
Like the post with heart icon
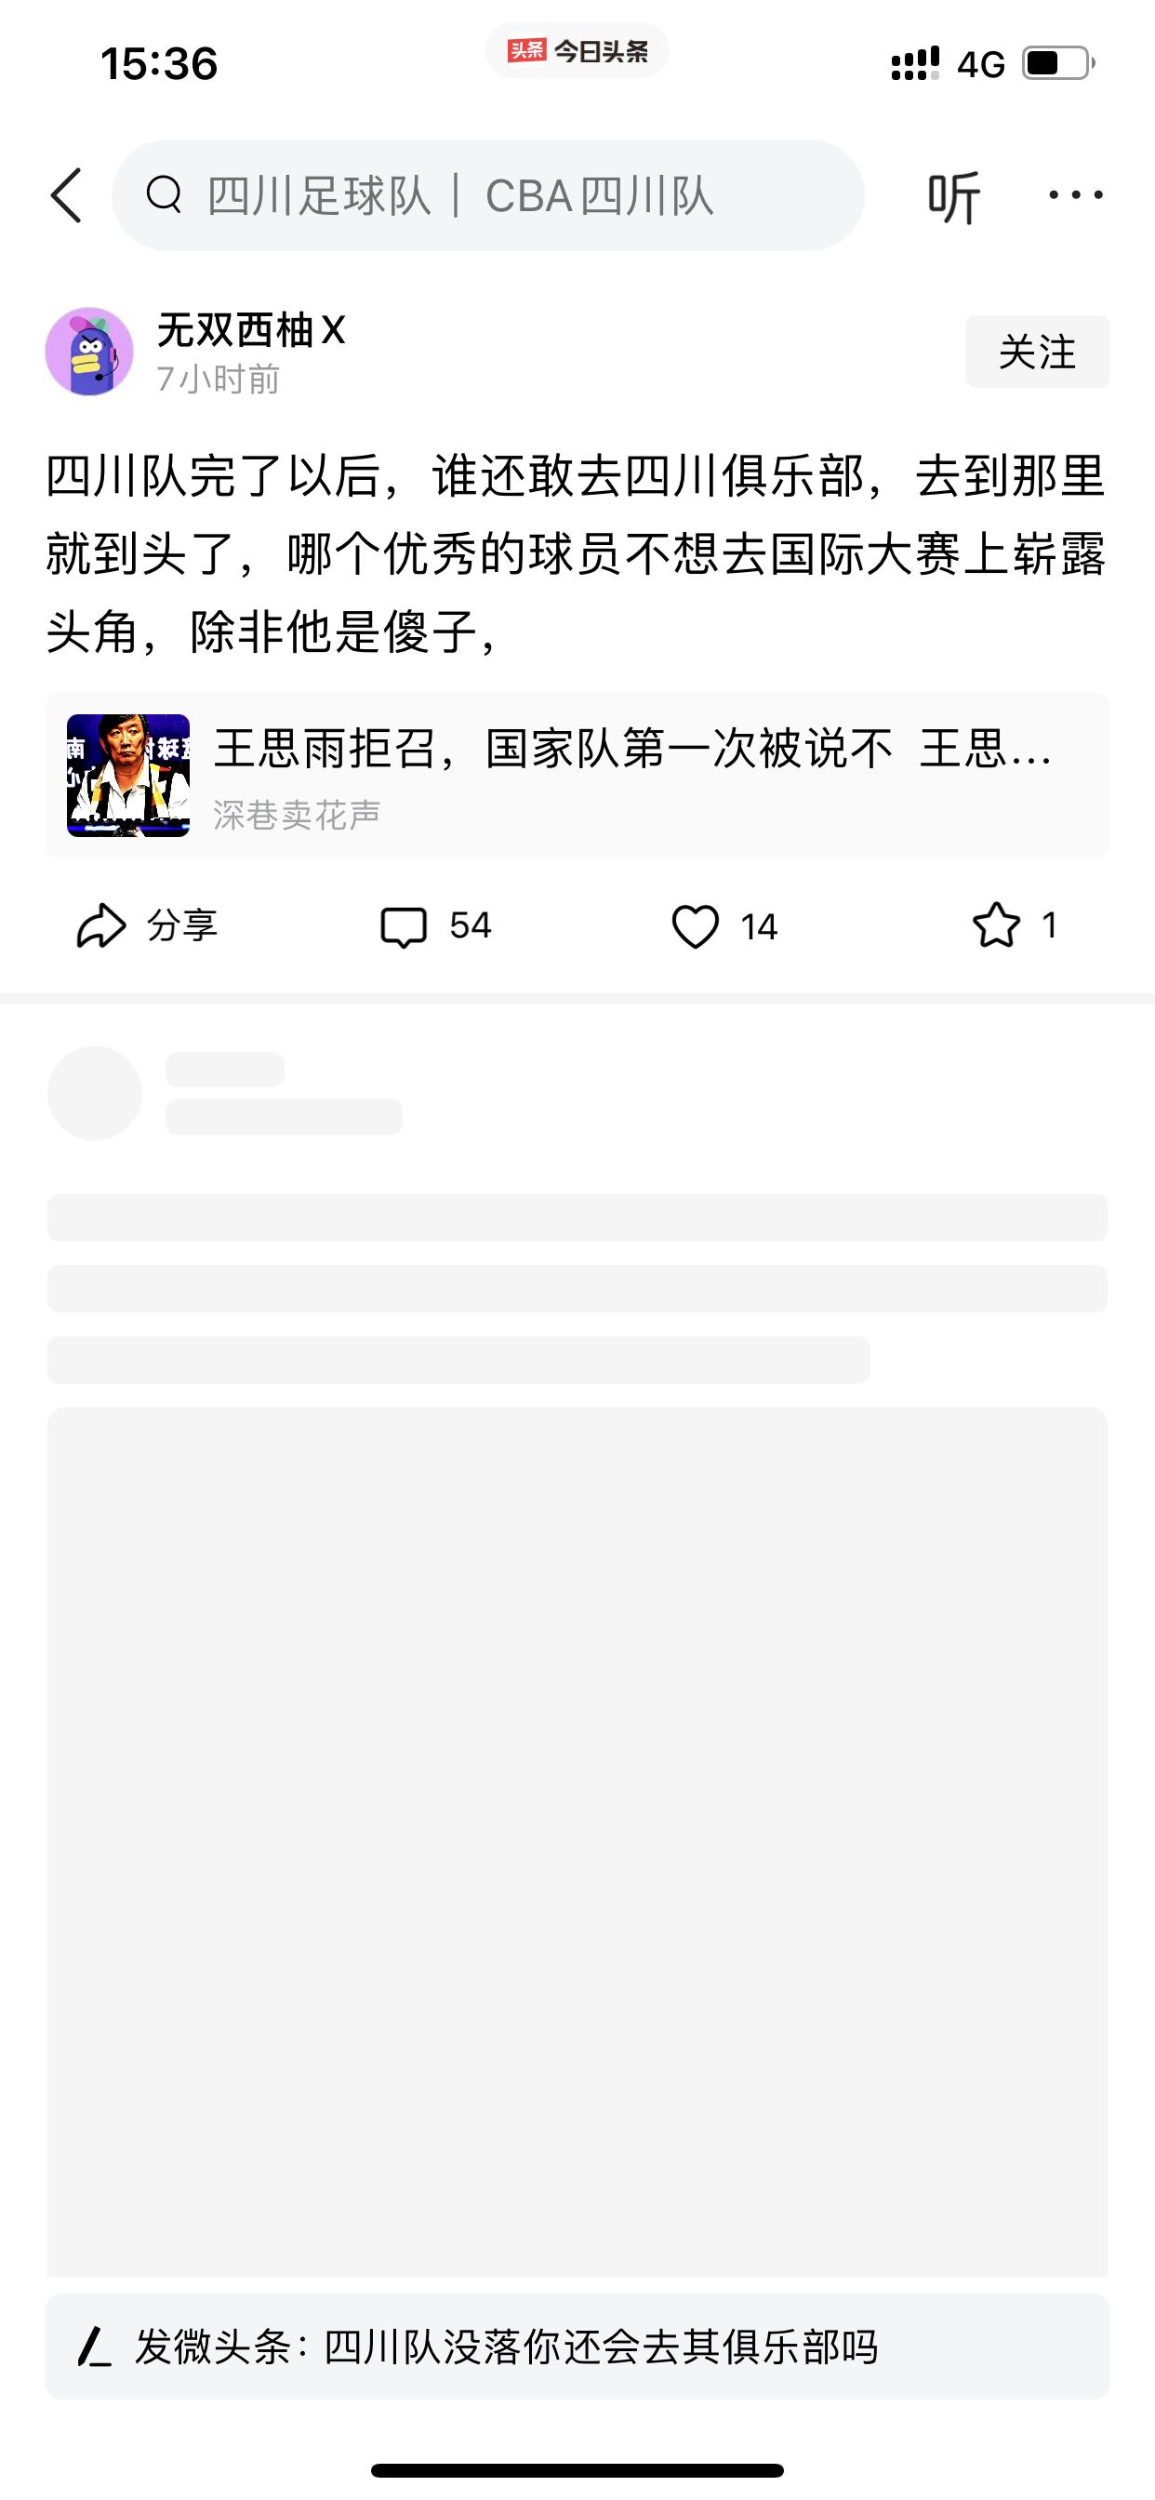[695, 925]
